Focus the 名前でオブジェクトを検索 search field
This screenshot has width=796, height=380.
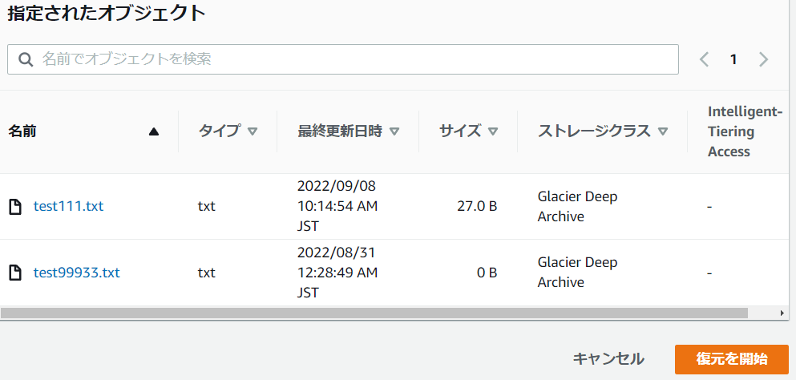pyautogui.click(x=353, y=59)
